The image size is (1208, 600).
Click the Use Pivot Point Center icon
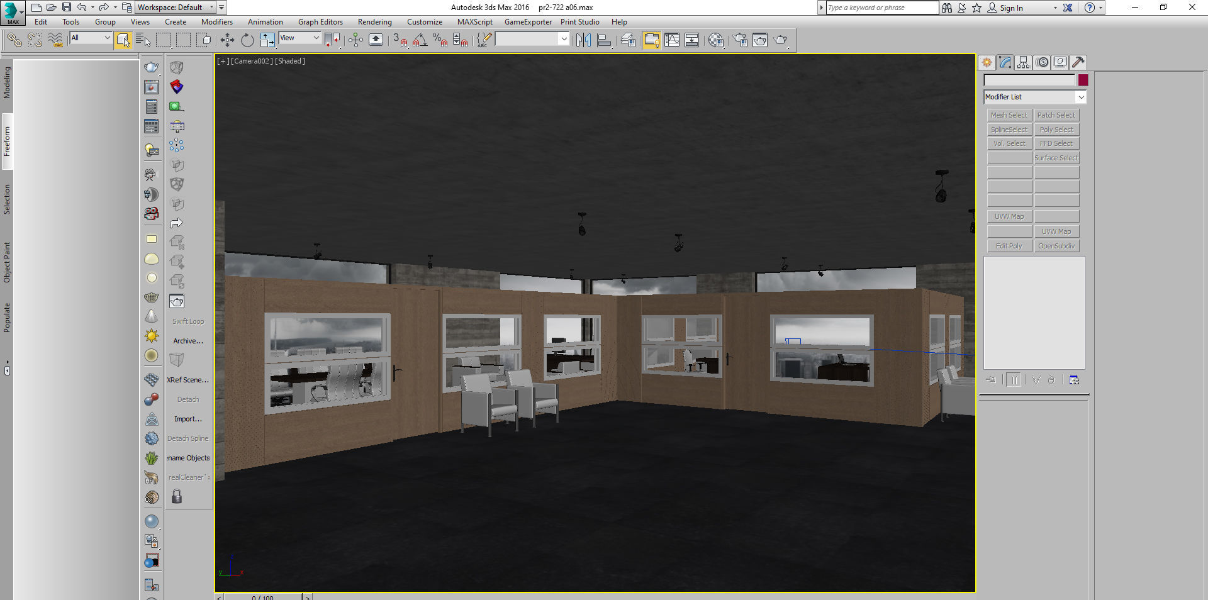click(x=332, y=40)
